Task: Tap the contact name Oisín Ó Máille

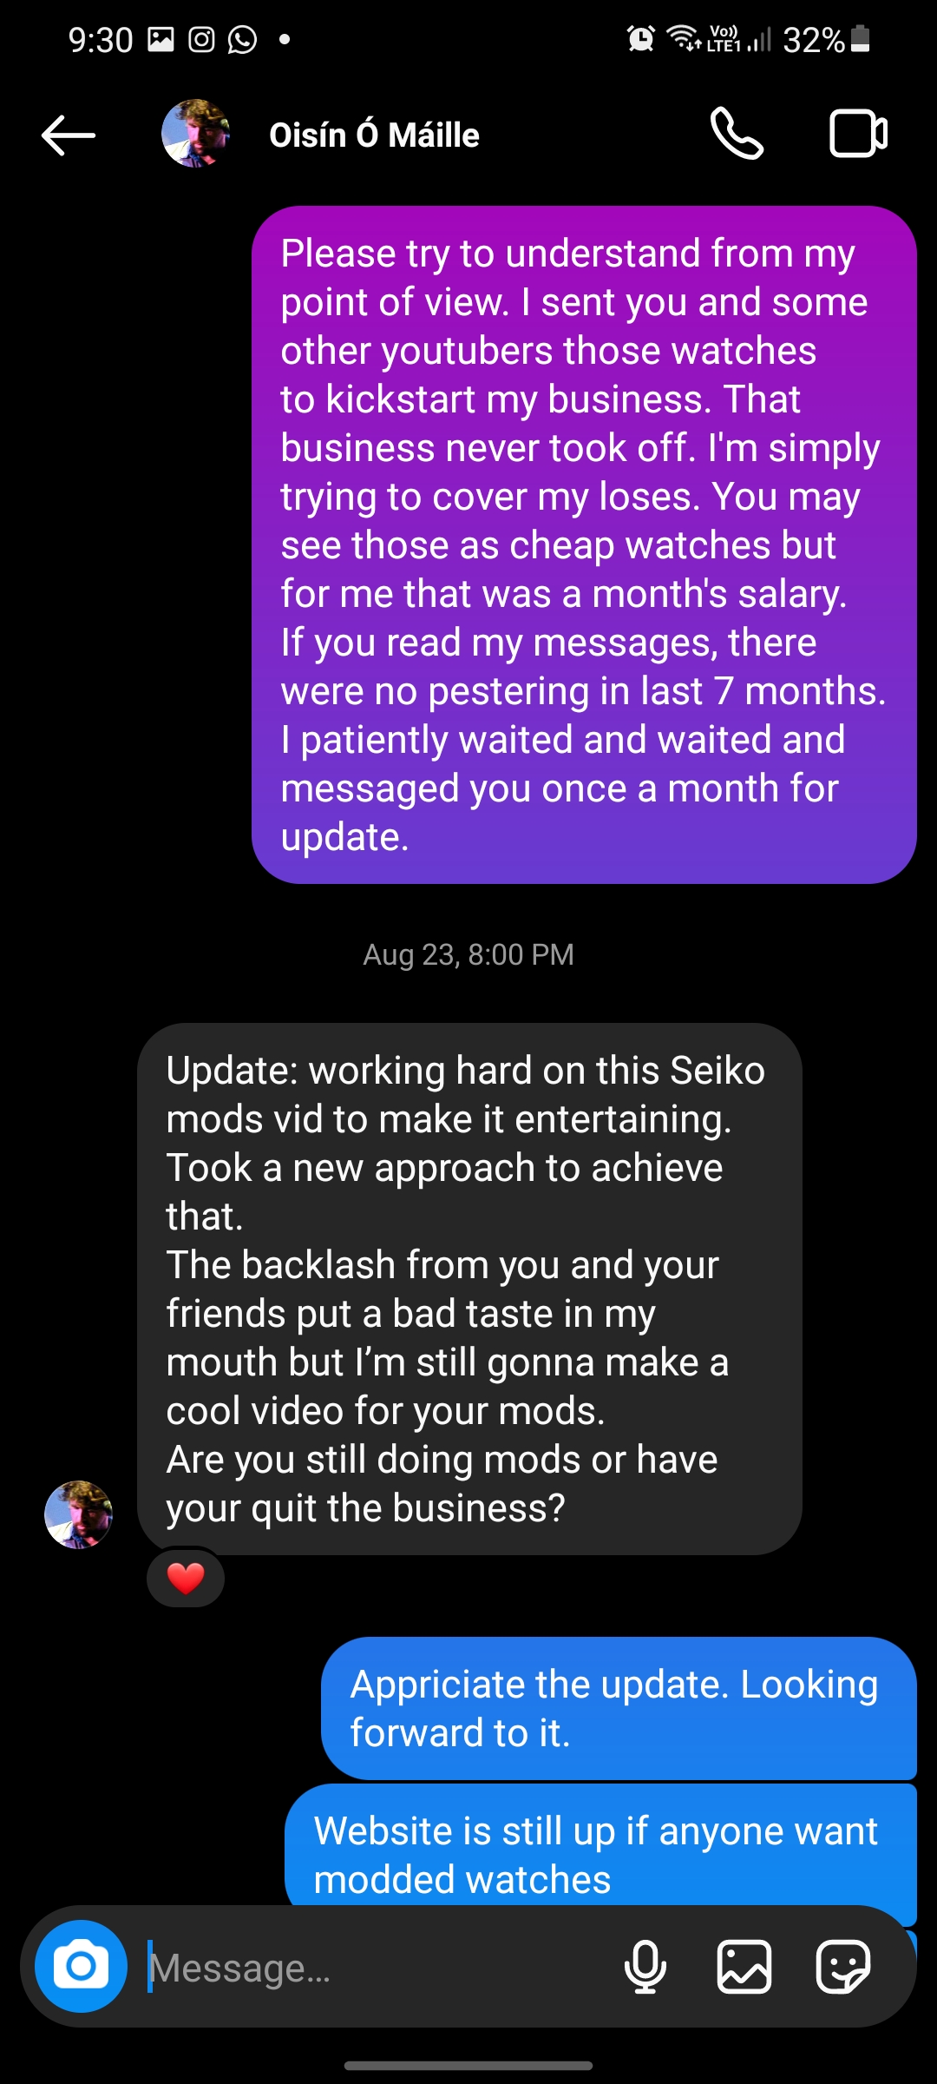Action: click(x=374, y=135)
